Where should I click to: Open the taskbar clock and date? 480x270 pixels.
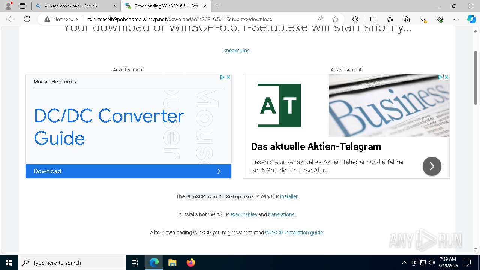[x=448, y=262]
